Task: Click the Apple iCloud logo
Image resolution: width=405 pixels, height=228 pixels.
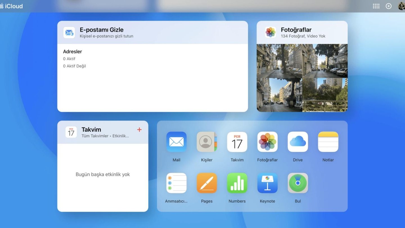Action: pyautogui.click(x=11, y=6)
